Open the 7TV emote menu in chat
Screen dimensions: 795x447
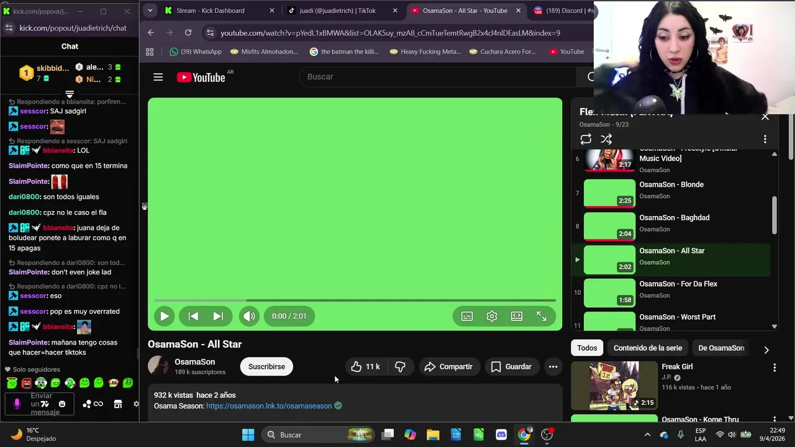(44, 404)
